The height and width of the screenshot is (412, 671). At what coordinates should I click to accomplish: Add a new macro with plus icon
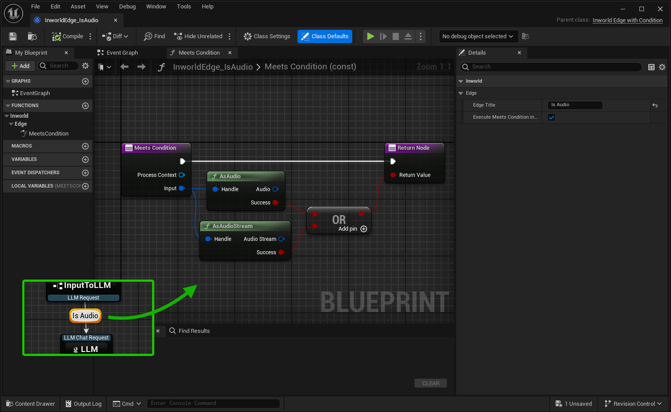85,146
